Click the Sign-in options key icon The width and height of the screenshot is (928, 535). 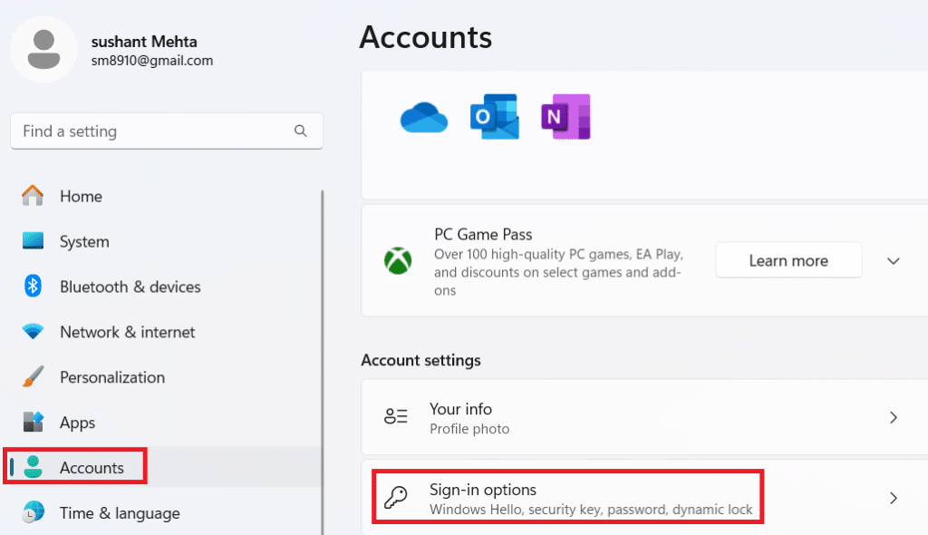pos(395,498)
